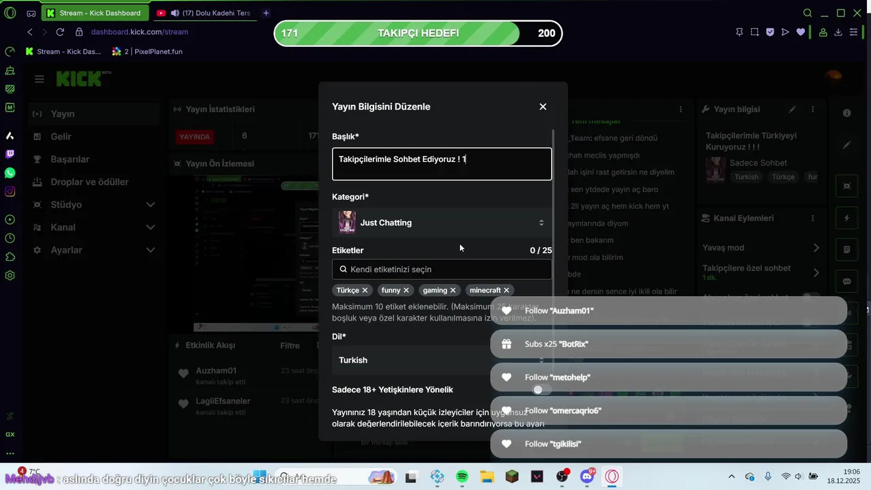Screen dimensions: 871x490
Task: Open WhatsApp in the Opera sidebar
Action: click(x=10, y=173)
